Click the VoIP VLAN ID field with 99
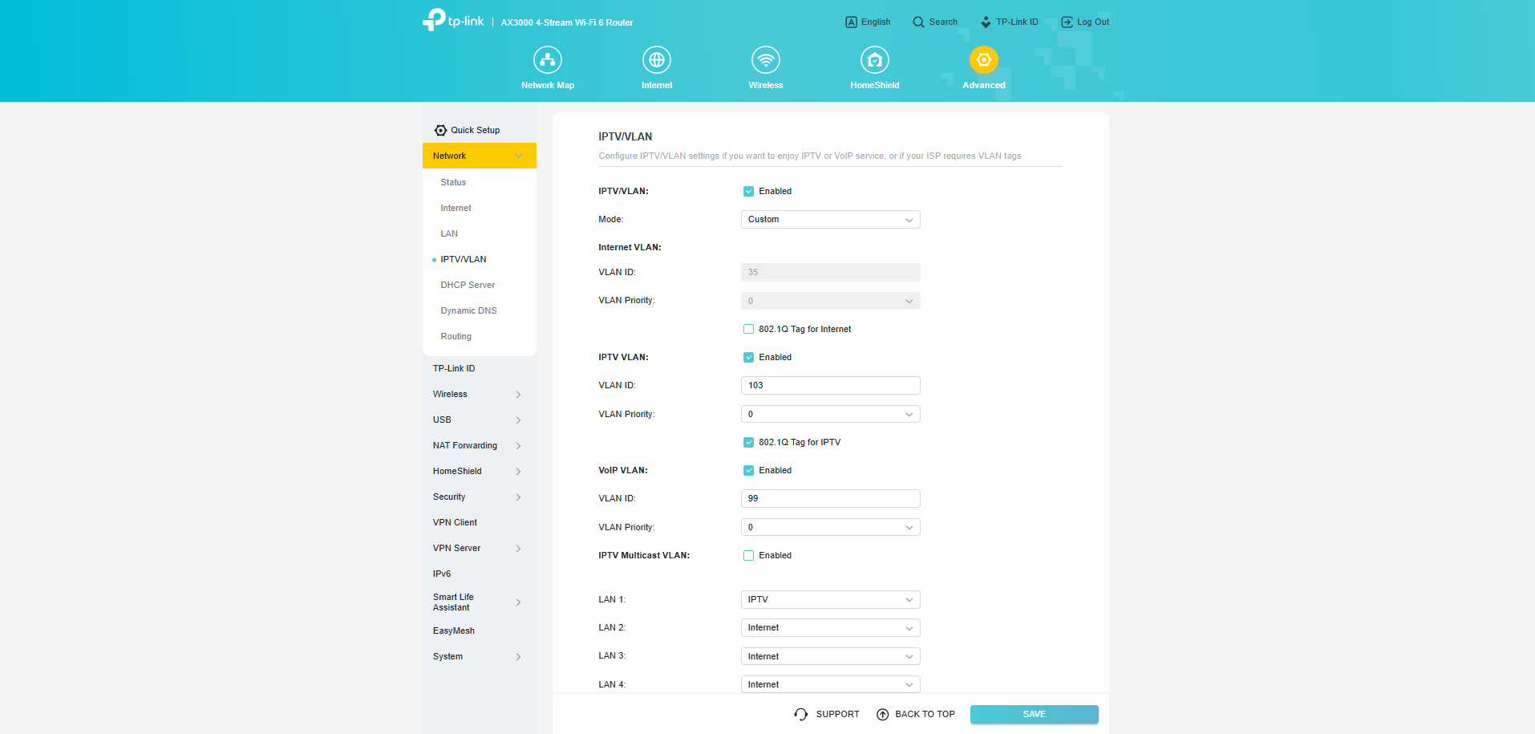The image size is (1535, 734). 830,498
